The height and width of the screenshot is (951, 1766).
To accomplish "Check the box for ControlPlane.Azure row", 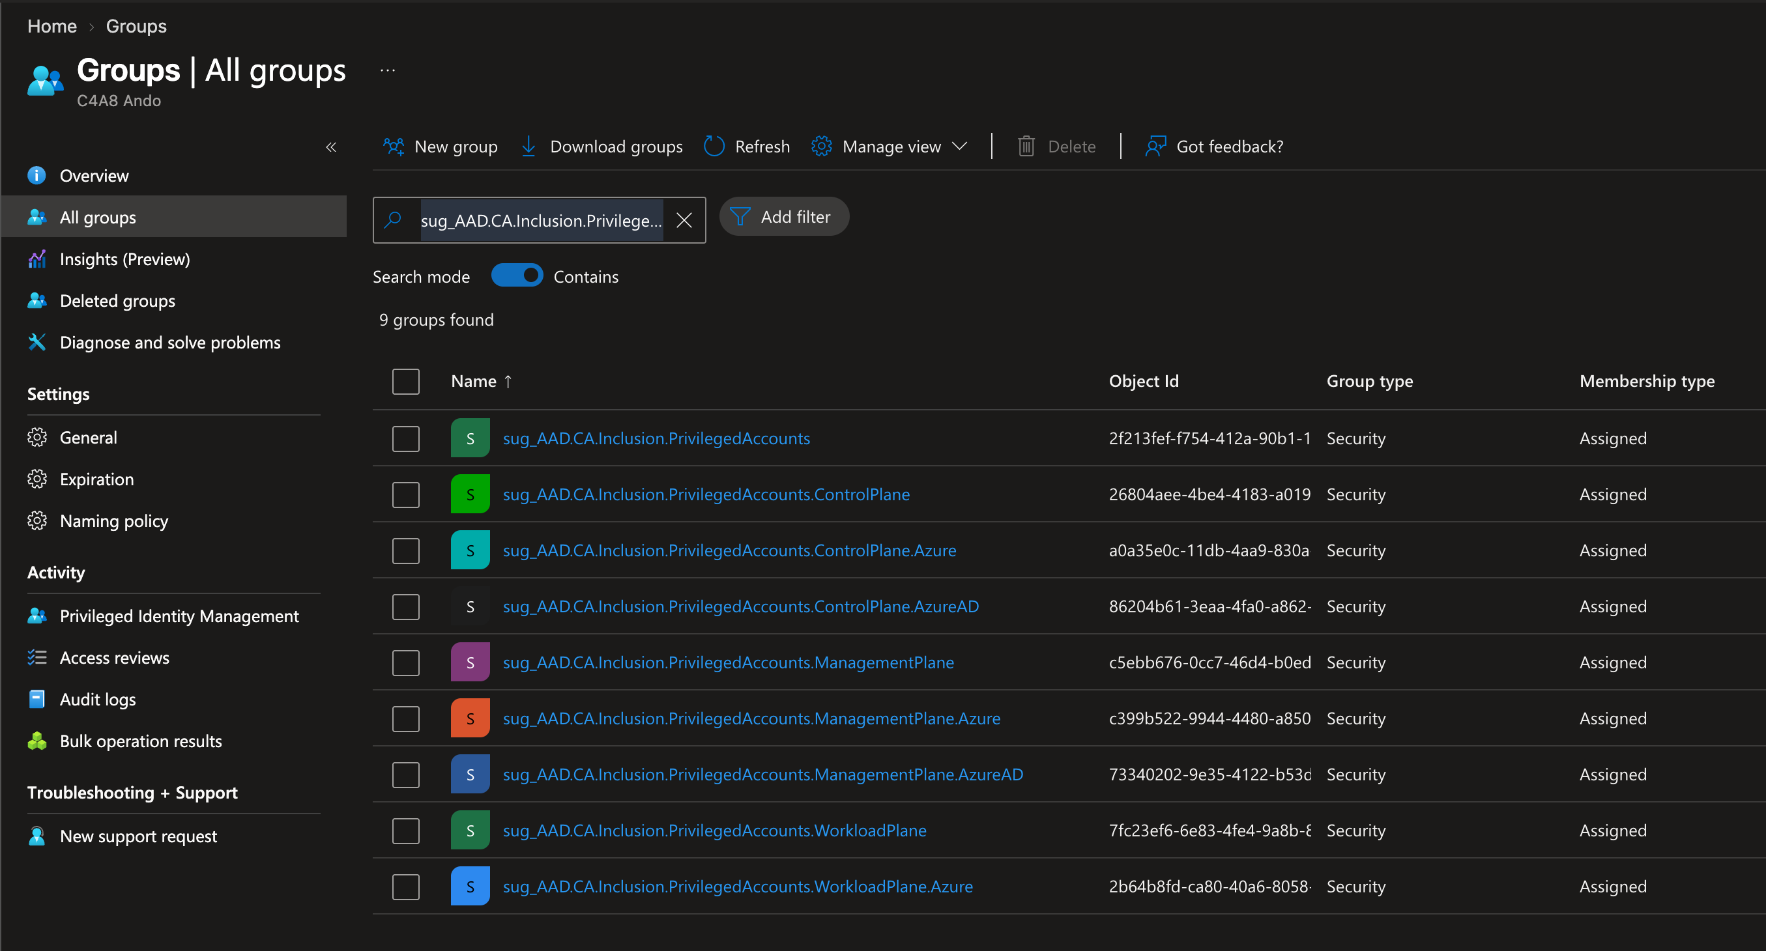I will coord(406,550).
